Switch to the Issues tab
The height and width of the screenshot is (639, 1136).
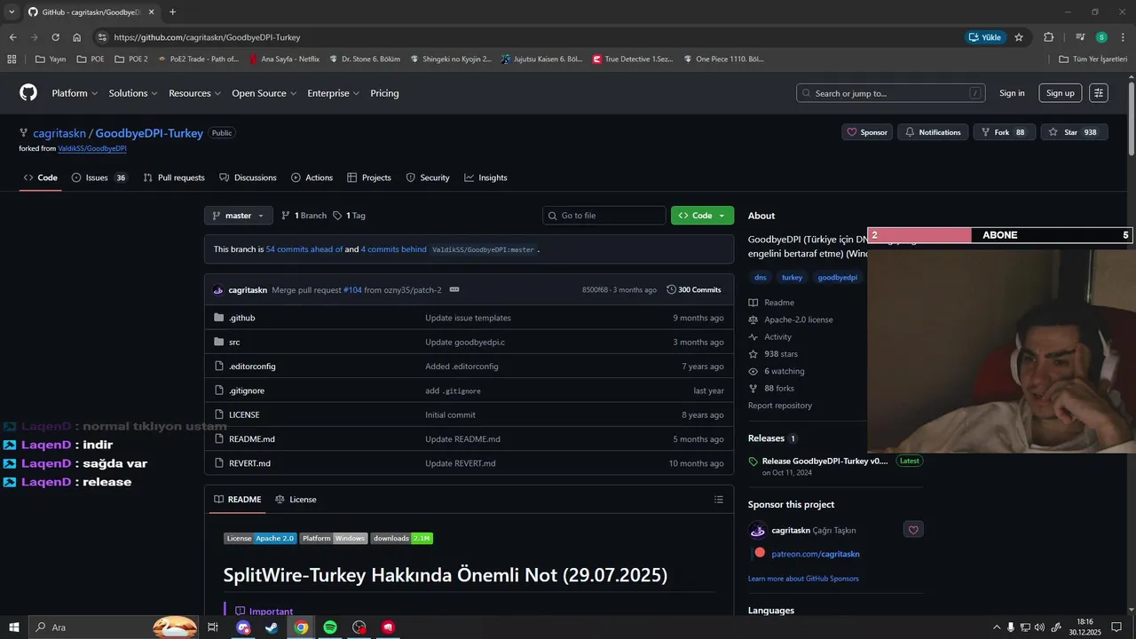(99, 177)
